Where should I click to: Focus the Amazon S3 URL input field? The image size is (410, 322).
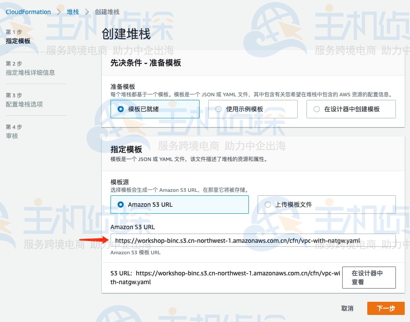253,241
